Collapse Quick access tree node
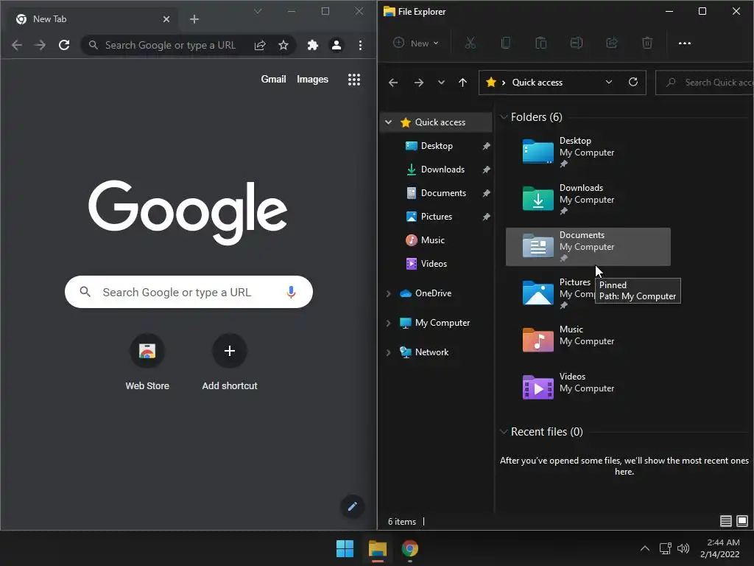 (389, 122)
